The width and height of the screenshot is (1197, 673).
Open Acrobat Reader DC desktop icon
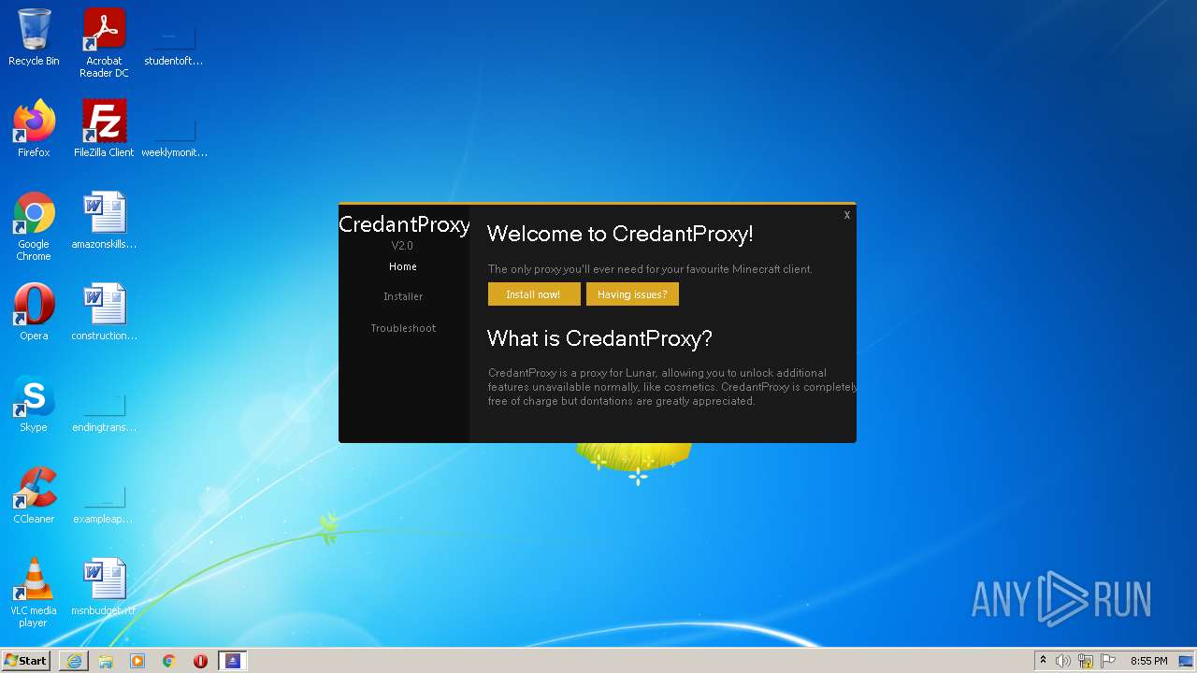[x=104, y=43]
